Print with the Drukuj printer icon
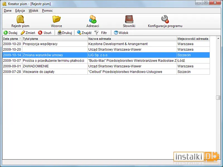The height and width of the screenshot is (167, 223). tap(60, 33)
